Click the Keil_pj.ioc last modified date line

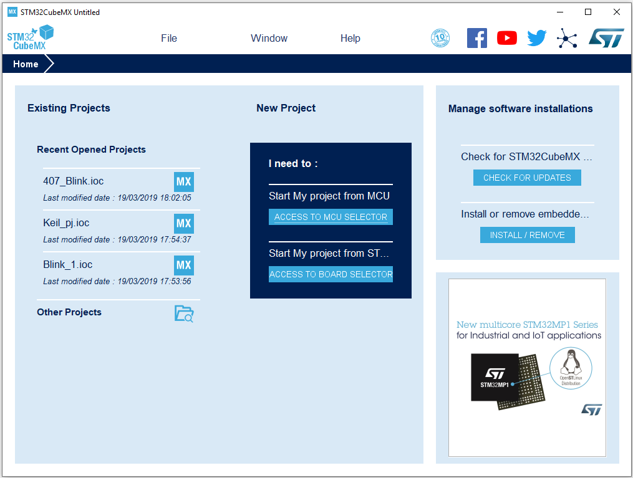[x=117, y=239]
